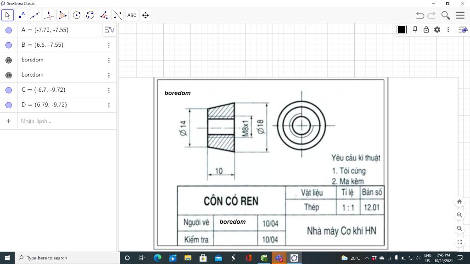Click the plus icon beside input bar
This screenshot has height=264, width=470.
(8, 121)
